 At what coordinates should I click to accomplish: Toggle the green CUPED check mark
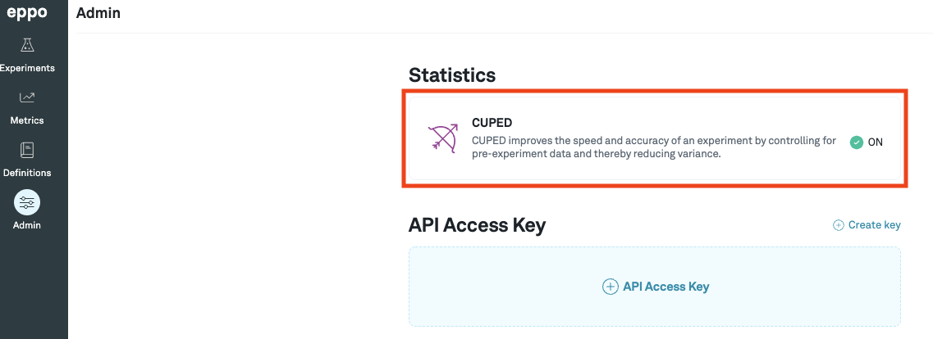tap(857, 142)
